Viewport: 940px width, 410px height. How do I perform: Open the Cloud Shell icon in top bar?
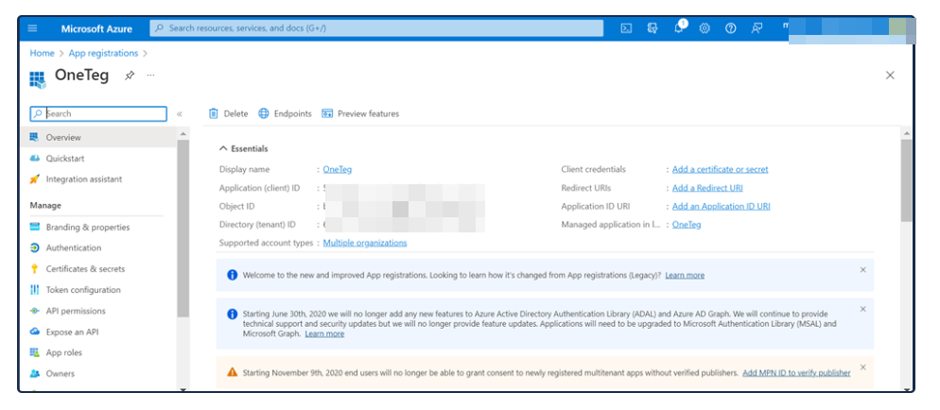626,28
